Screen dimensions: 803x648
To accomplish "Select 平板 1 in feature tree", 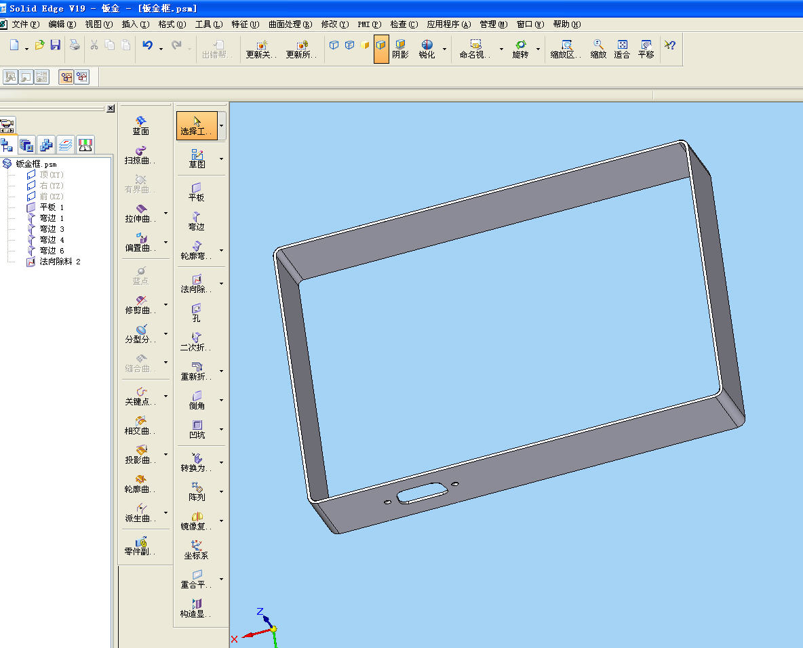I will pyautogui.click(x=52, y=207).
